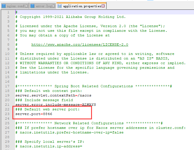Click the line "server.port=8846"
This screenshot has height=150, width=194.
coord(34,114)
